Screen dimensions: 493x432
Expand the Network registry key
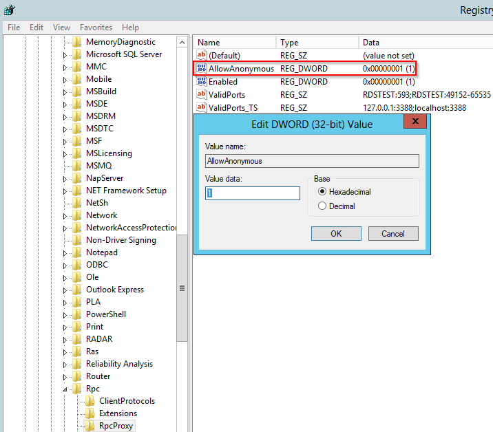click(x=65, y=216)
